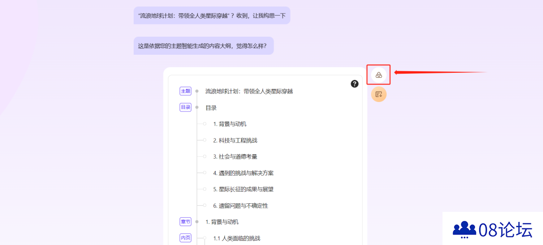Click the white template selection round icon
The height and width of the screenshot is (245, 543).
379,75
